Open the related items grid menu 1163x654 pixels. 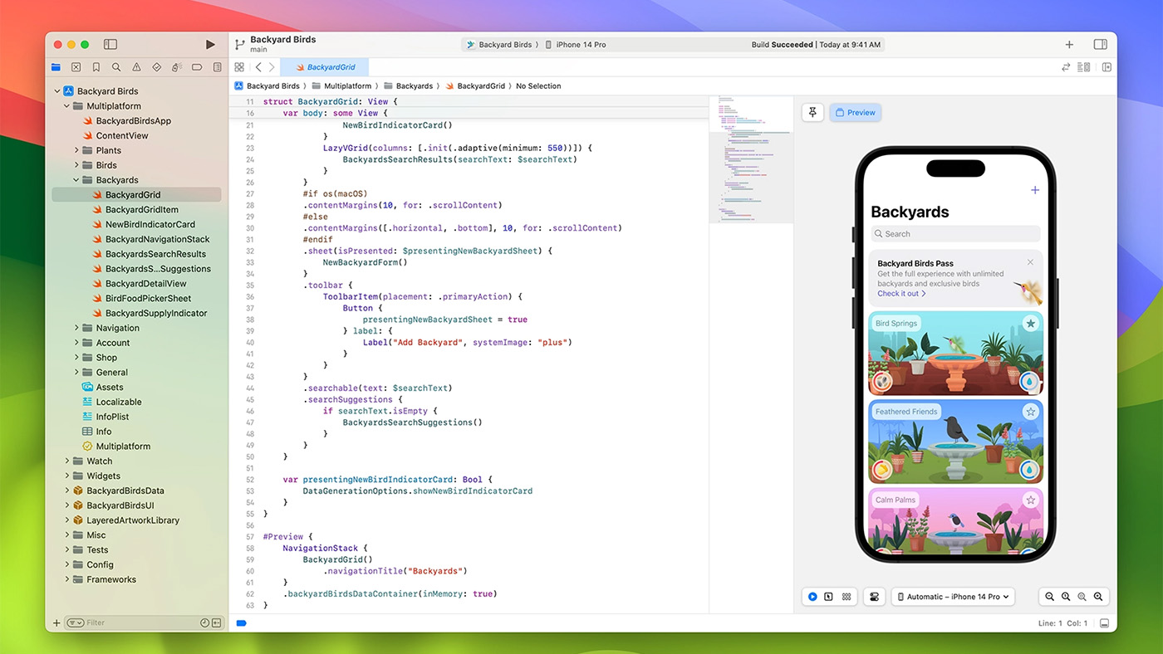(239, 67)
